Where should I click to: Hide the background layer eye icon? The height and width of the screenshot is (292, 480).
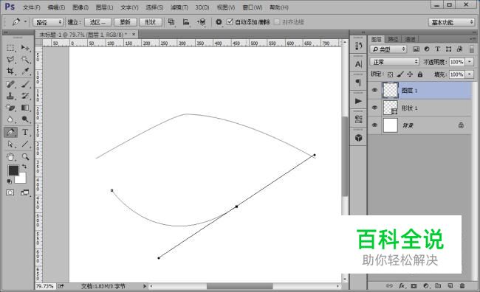[x=374, y=125]
